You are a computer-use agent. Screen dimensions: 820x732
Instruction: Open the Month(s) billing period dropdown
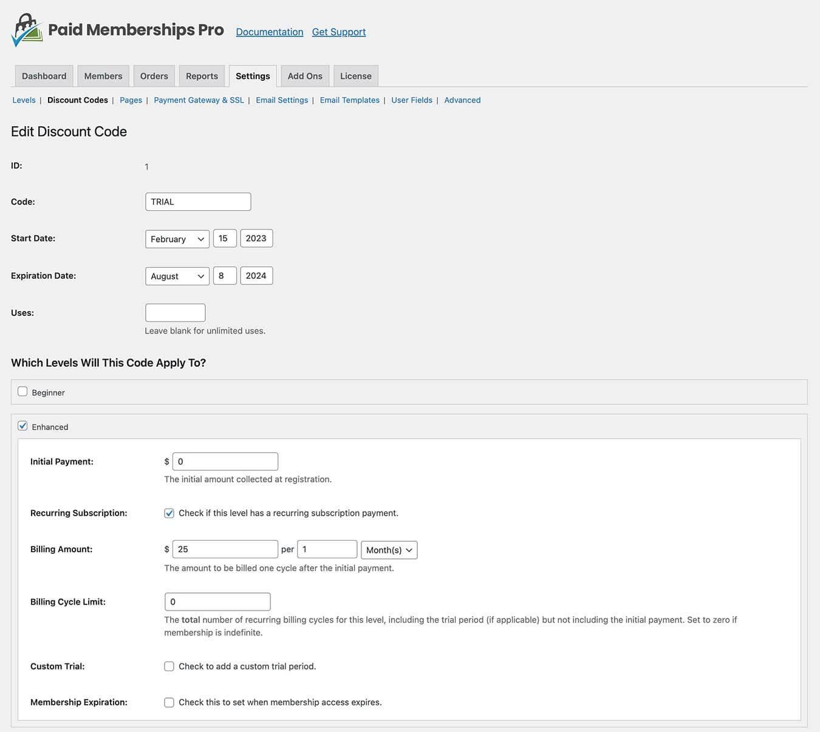click(x=389, y=550)
